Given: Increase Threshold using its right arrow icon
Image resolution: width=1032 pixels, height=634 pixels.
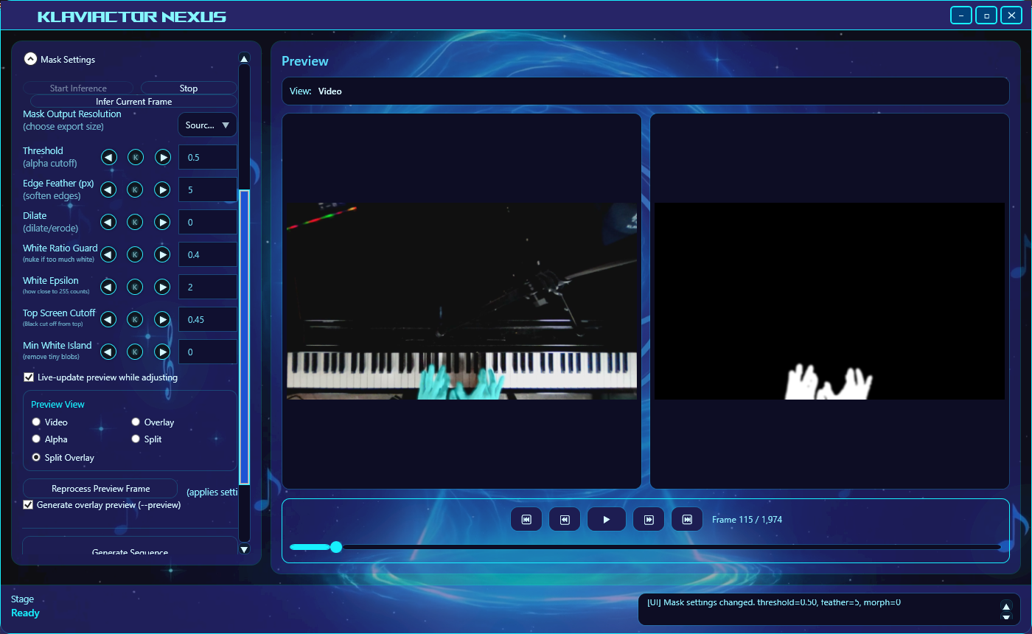Looking at the screenshot, I should [x=162, y=157].
